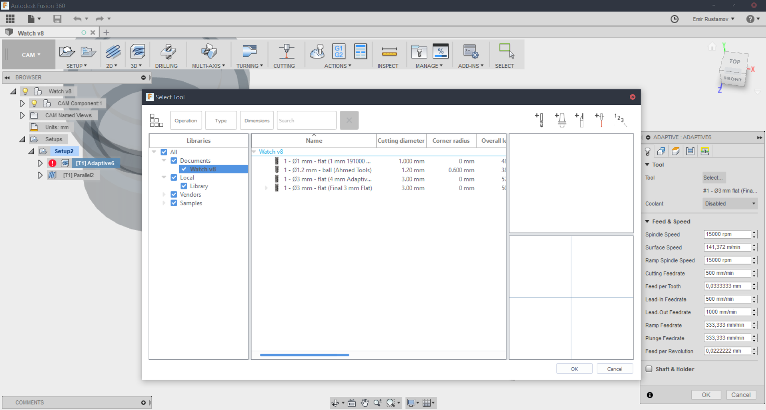Toggle the Documents library checkbox

pos(174,160)
